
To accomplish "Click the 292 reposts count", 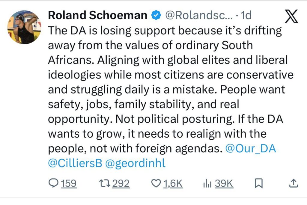I will [121, 184].
